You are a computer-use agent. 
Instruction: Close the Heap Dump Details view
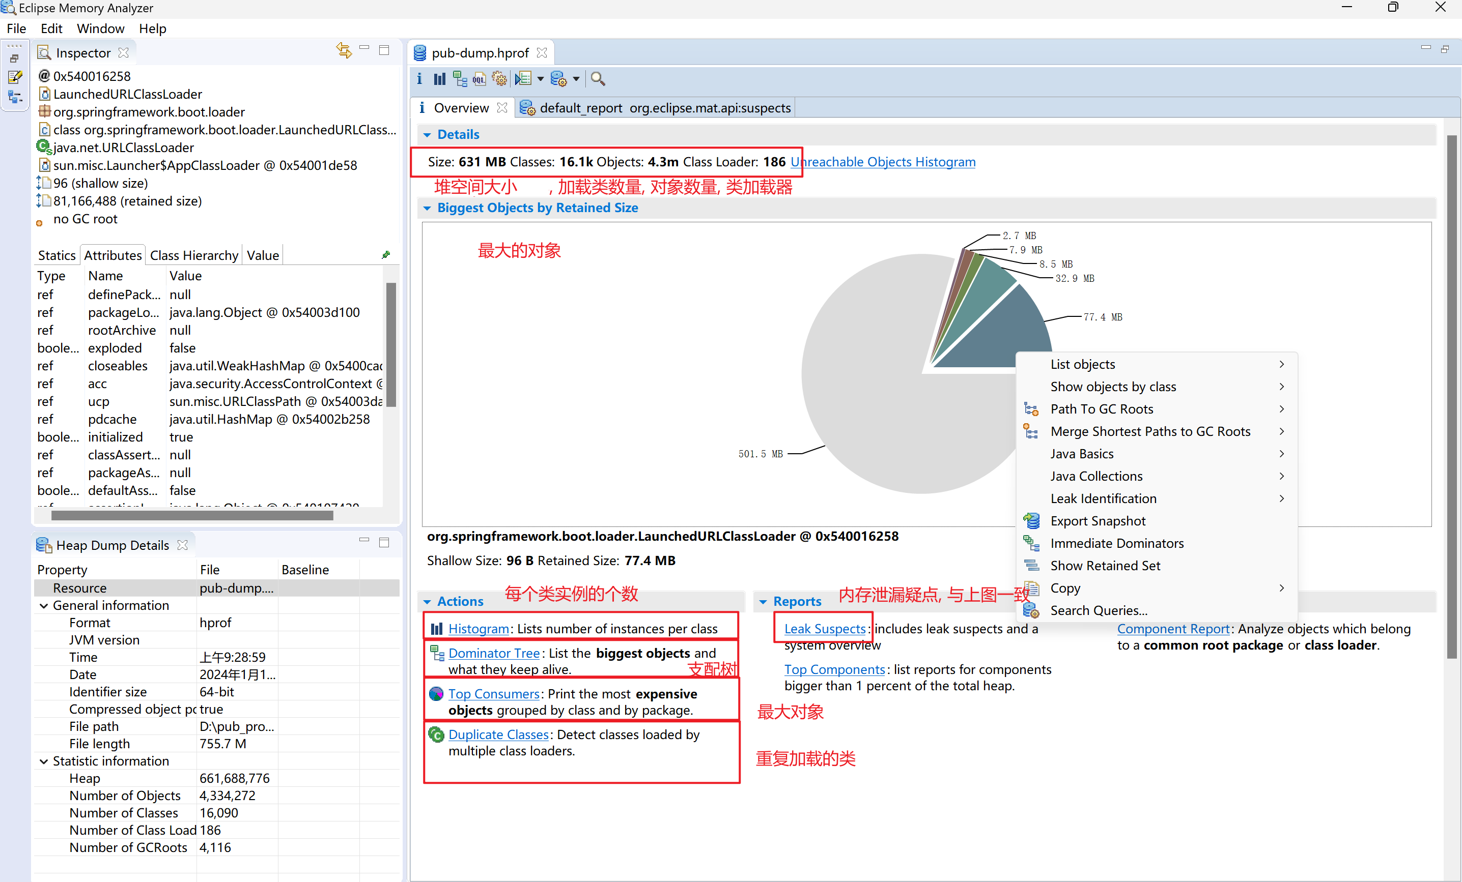click(183, 545)
